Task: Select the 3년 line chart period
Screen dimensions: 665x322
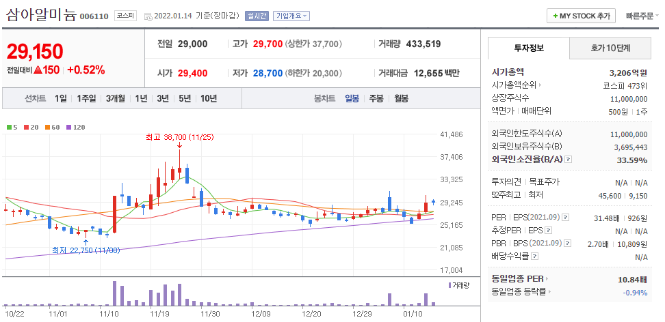Action: point(163,99)
